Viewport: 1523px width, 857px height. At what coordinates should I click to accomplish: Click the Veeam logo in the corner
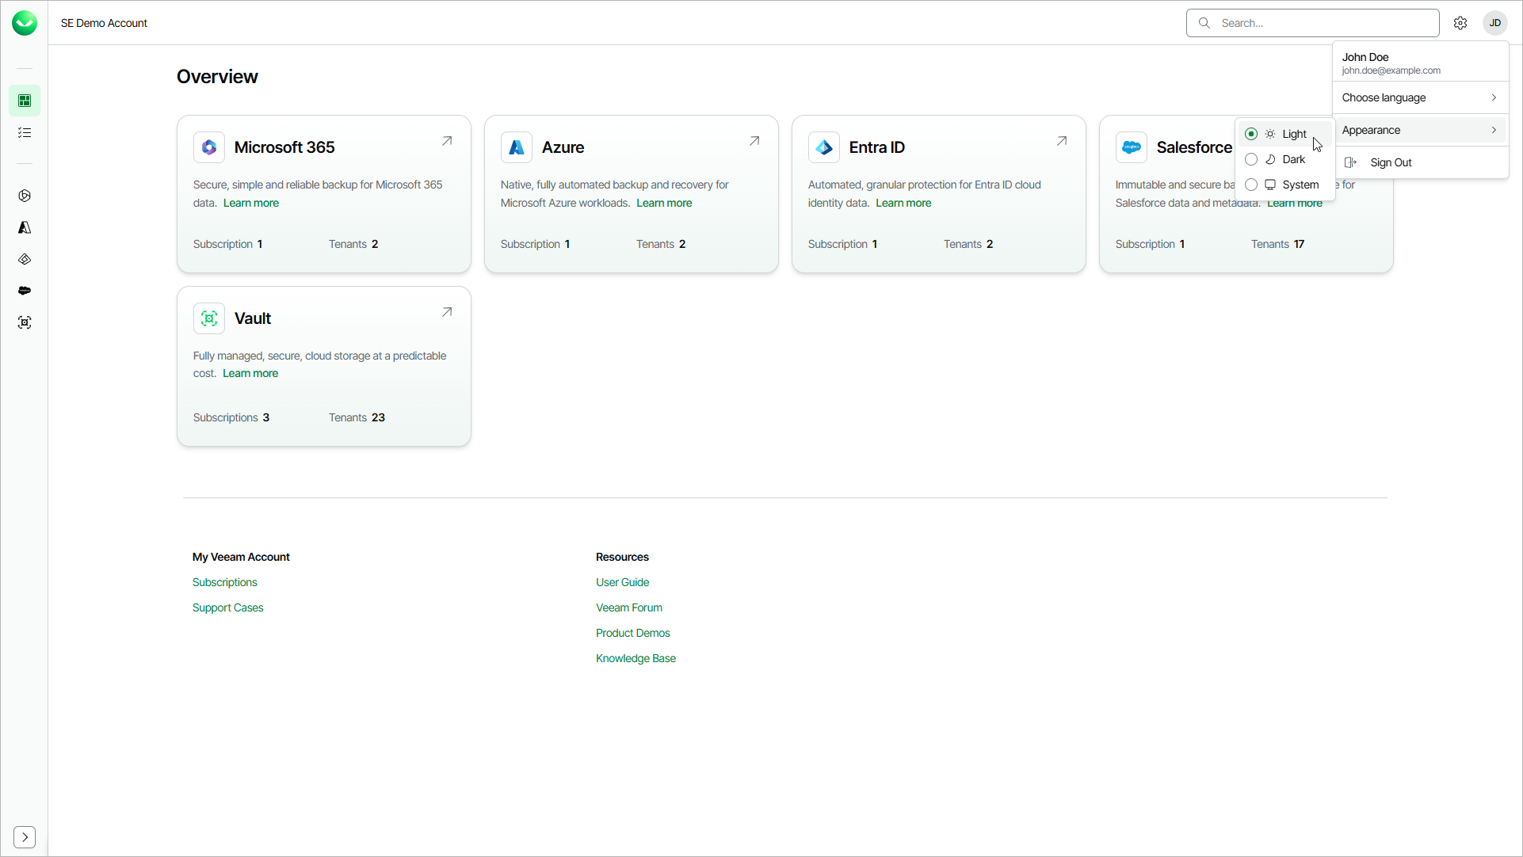click(25, 23)
